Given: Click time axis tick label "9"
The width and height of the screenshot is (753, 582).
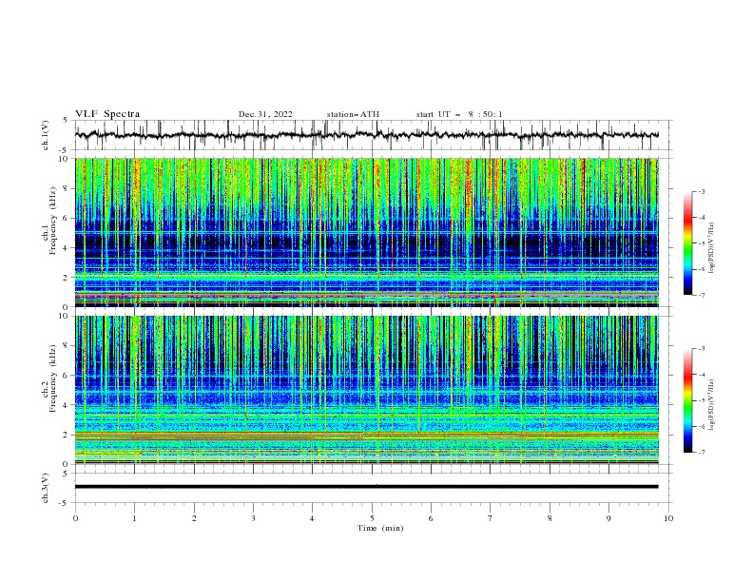Looking at the screenshot, I should coord(608,518).
